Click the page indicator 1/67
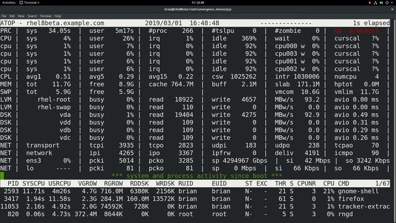This screenshot has width=396, height=223. [x=382, y=183]
